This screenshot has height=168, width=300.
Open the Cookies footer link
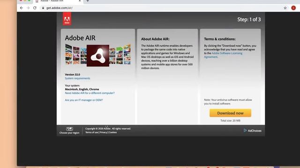(x=112, y=133)
